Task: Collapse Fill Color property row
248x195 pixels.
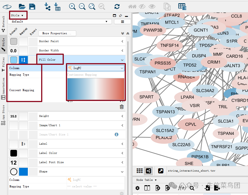Action: (122, 60)
